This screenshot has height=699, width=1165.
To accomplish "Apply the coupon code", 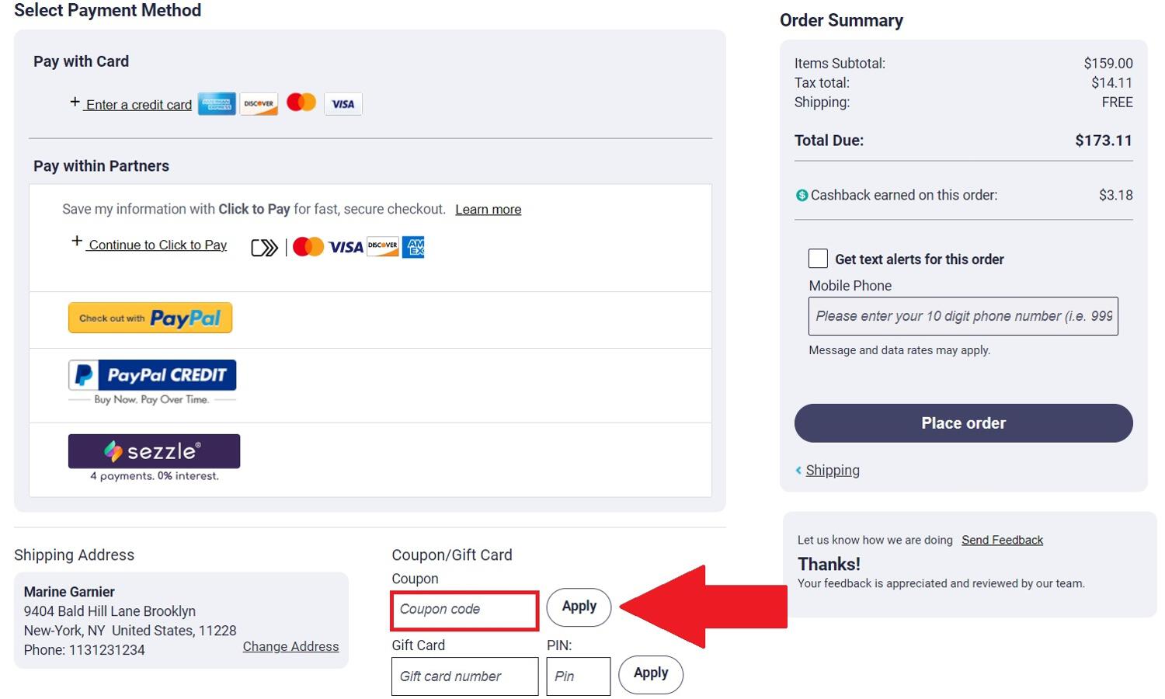I will 579,607.
